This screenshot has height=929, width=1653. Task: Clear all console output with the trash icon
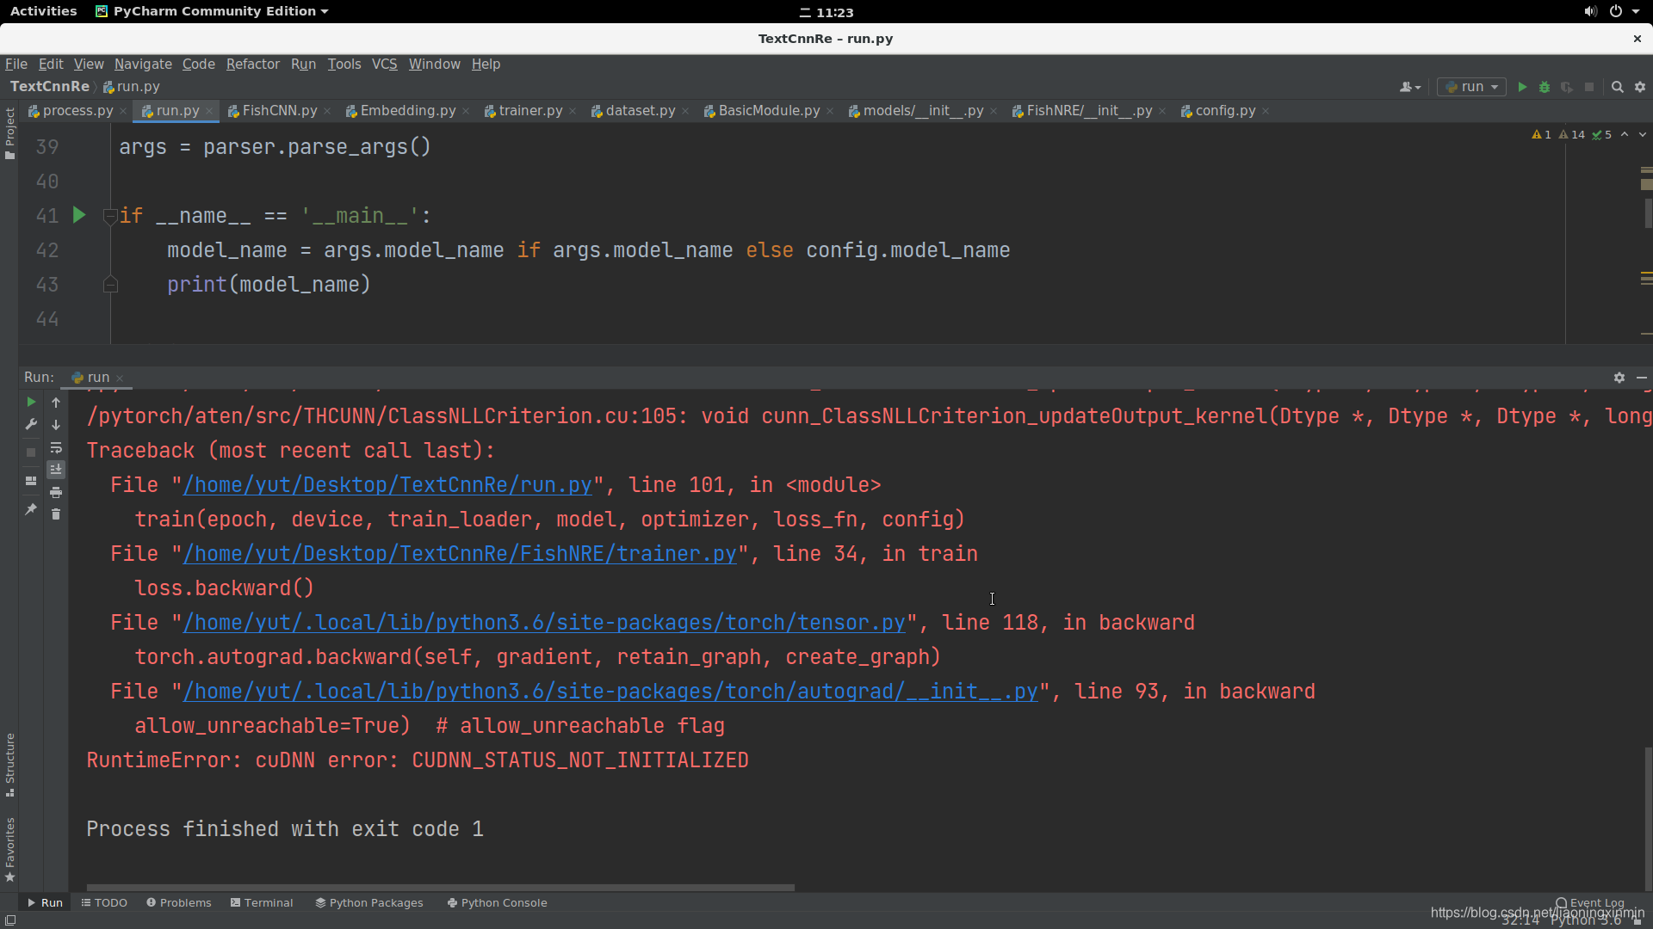point(56,514)
